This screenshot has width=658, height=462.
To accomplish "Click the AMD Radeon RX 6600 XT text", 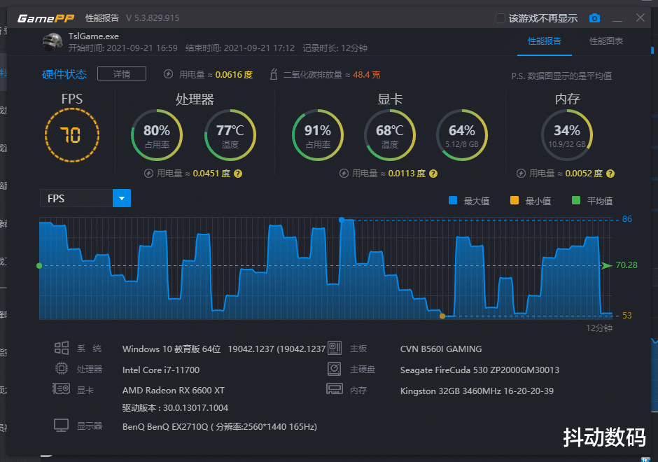I will point(174,390).
